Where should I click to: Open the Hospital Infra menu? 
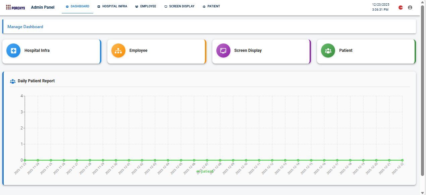click(x=112, y=6)
